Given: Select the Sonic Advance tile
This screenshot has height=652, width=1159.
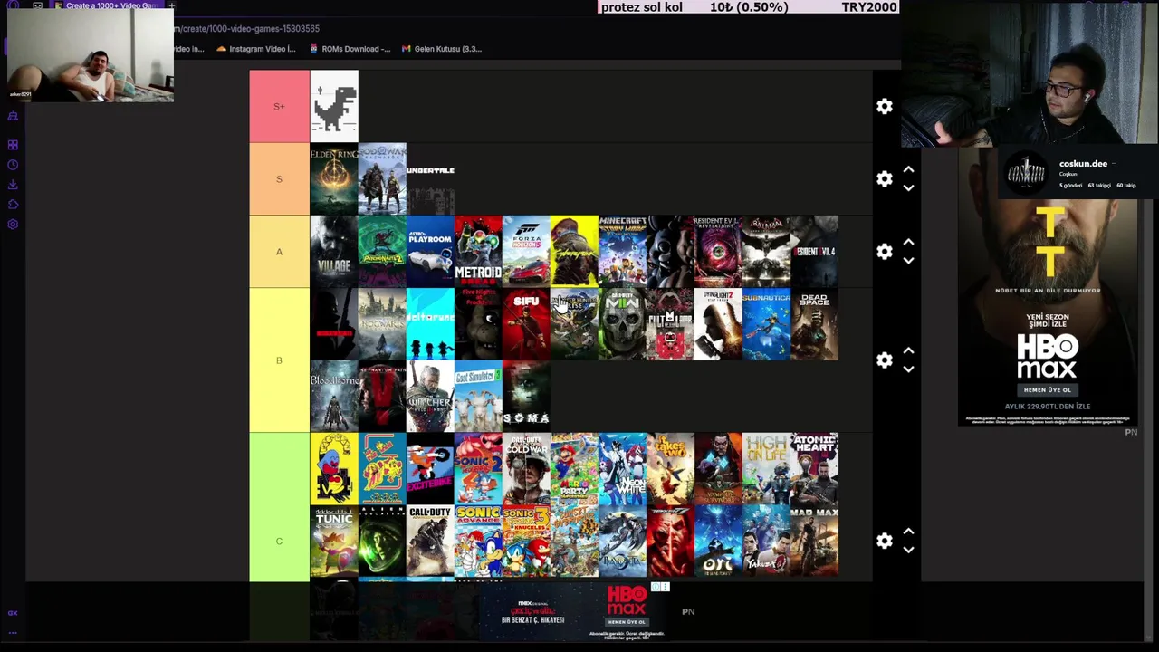Looking at the screenshot, I should tap(478, 542).
